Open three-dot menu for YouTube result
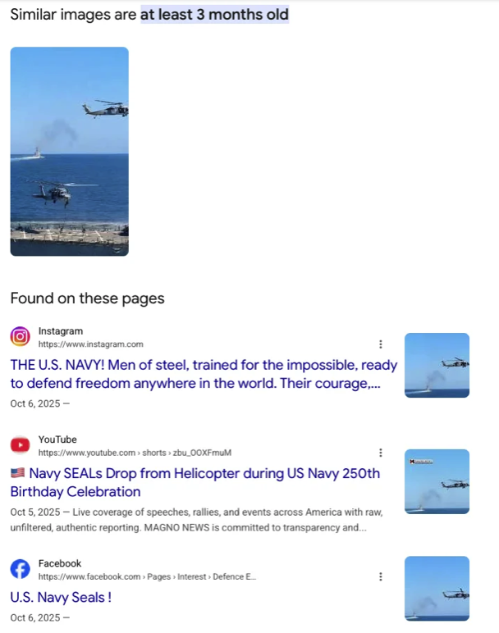 click(380, 453)
